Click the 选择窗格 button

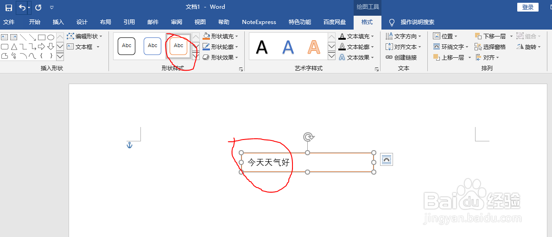click(490, 47)
